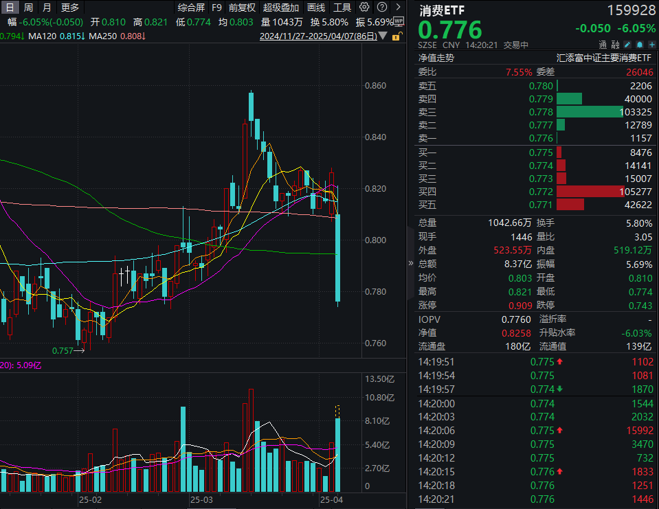The height and width of the screenshot is (509, 659).
Task: Switch to the 周 weekly chart tab
Action: pyautogui.click(x=27, y=8)
